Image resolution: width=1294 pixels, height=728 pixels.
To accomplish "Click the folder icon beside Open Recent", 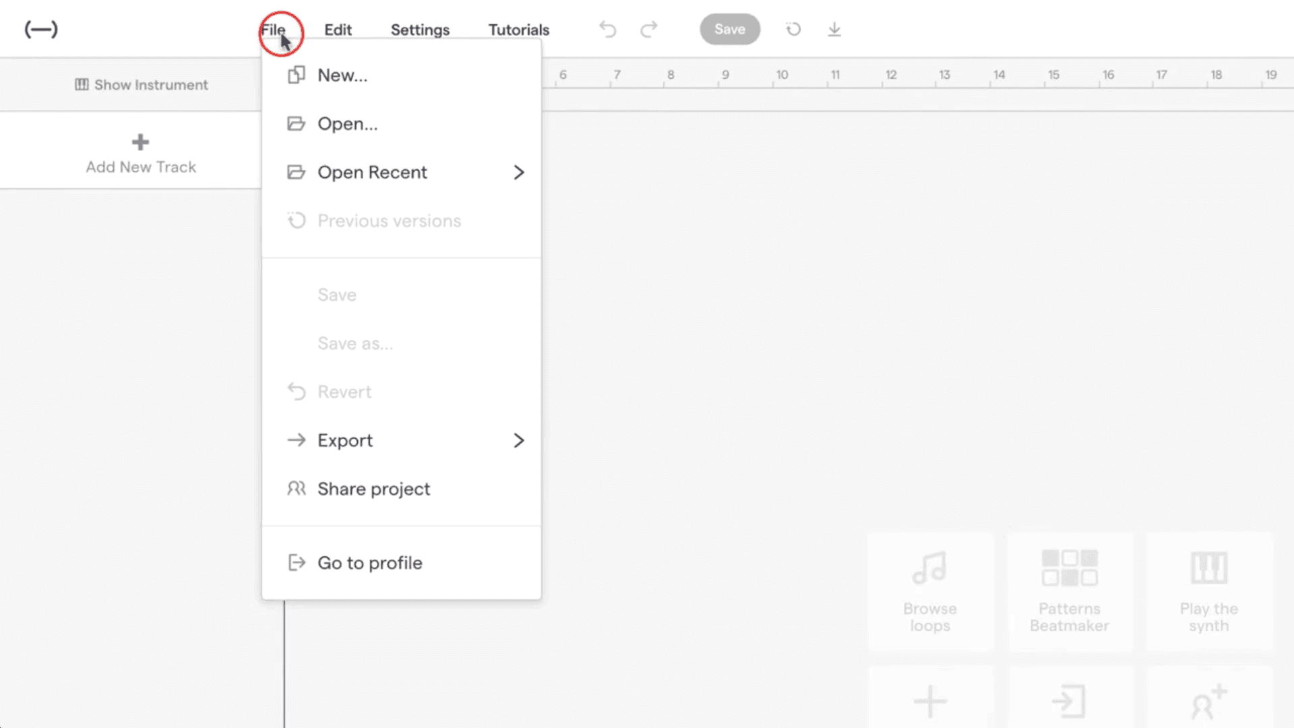I will pos(297,172).
